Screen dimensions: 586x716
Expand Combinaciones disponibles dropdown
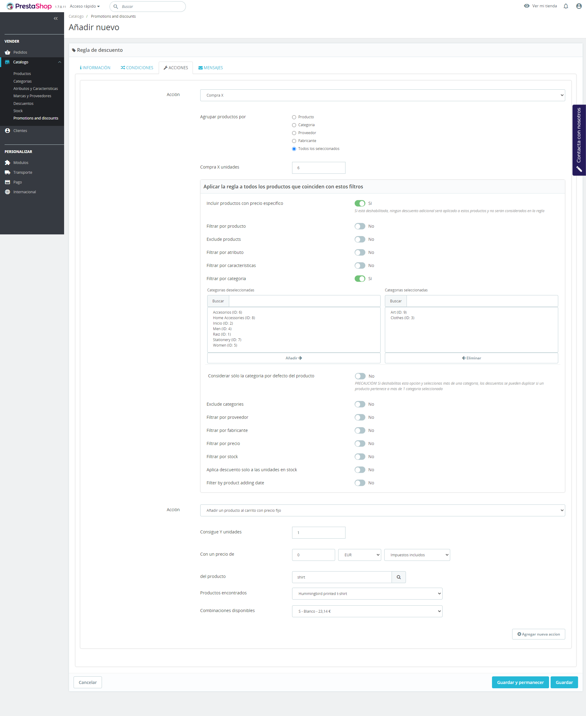[x=367, y=611]
